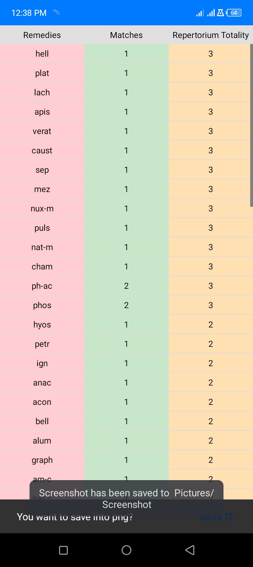The image size is (253, 567).
Task: Click the Remedies column header
Action: pos(42,35)
